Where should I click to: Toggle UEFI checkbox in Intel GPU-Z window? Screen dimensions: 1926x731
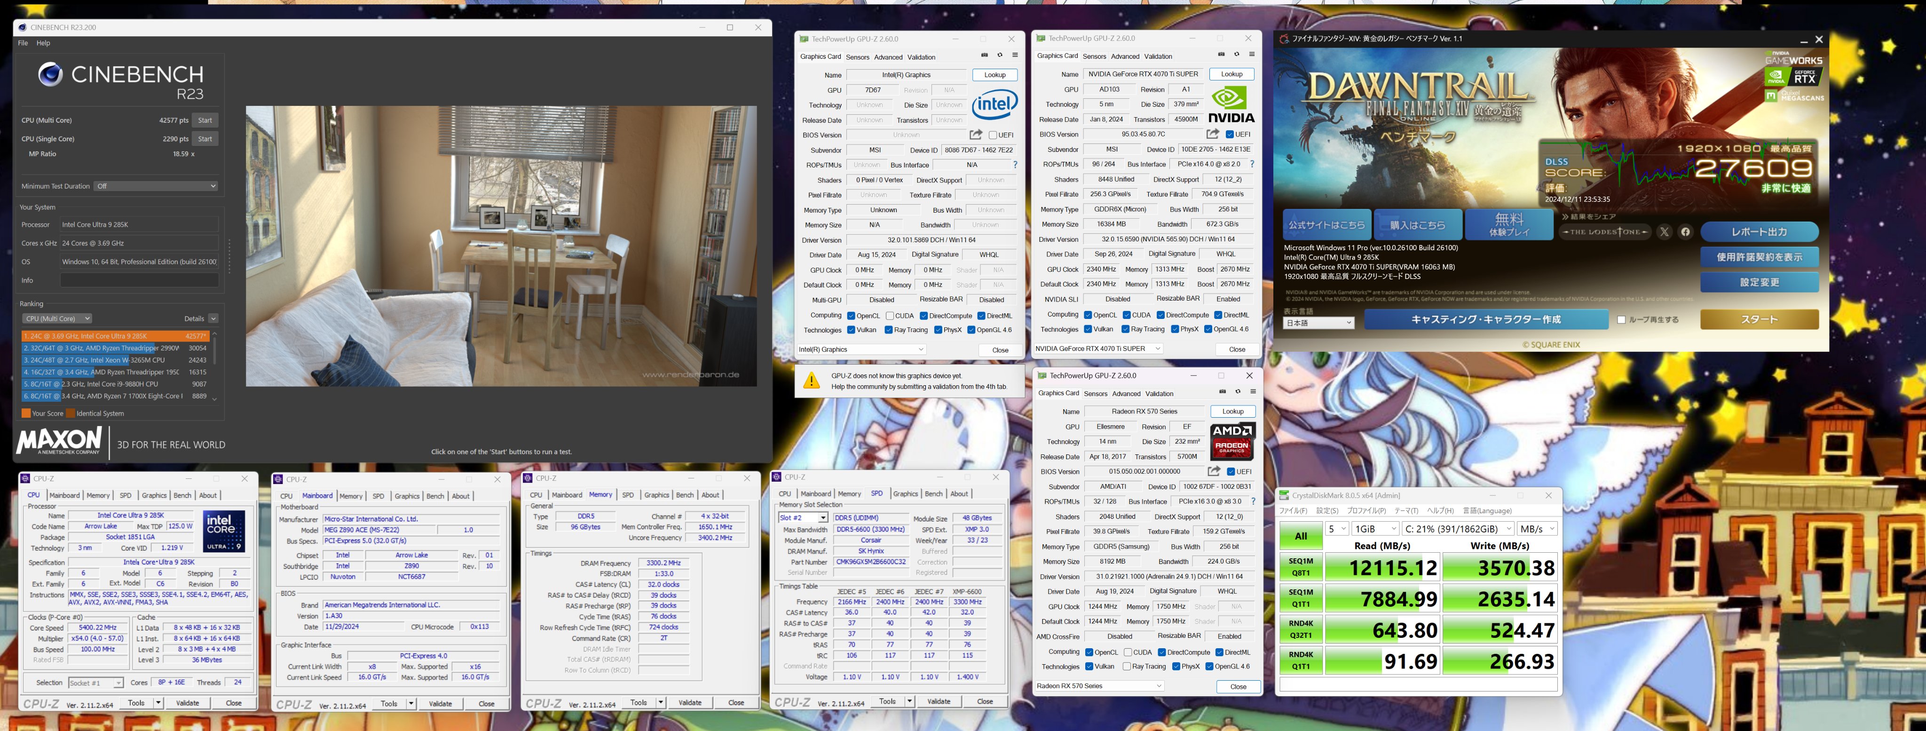993,135
